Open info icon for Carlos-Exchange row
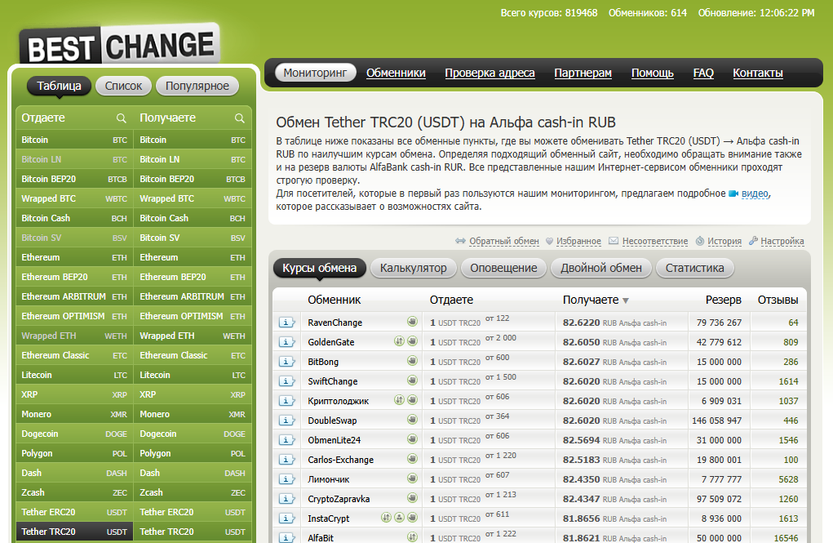This screenshot has height=543, width=833. (x=287, y=460)
